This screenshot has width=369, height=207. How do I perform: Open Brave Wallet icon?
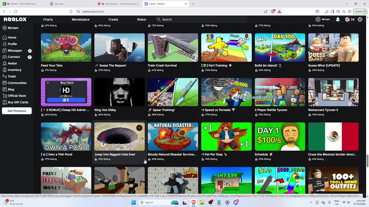(338, 11)
